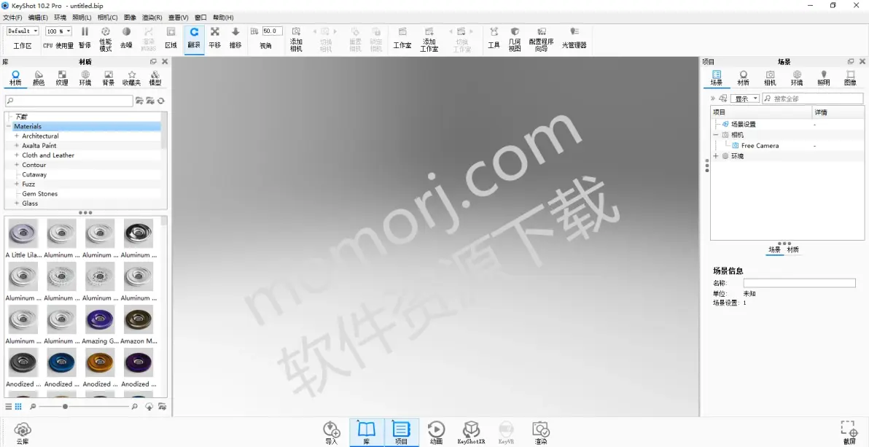The height and width of the screenshot is (447, 869).
Task: Open 光管理器 light manager
Action: tap(574, 39)
